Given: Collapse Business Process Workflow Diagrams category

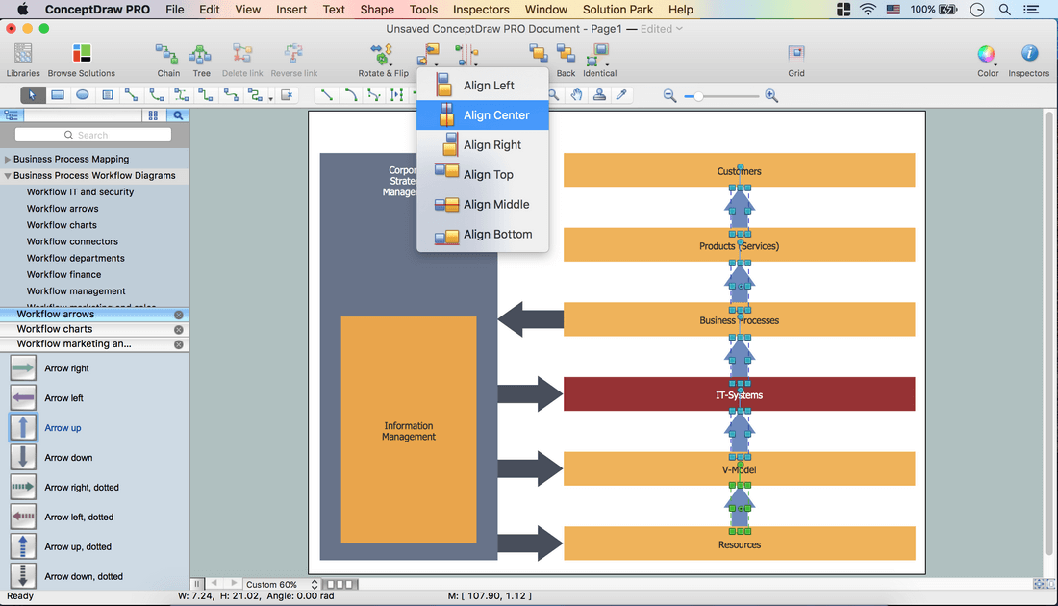Looking at the screenshot, I should 9,176.
